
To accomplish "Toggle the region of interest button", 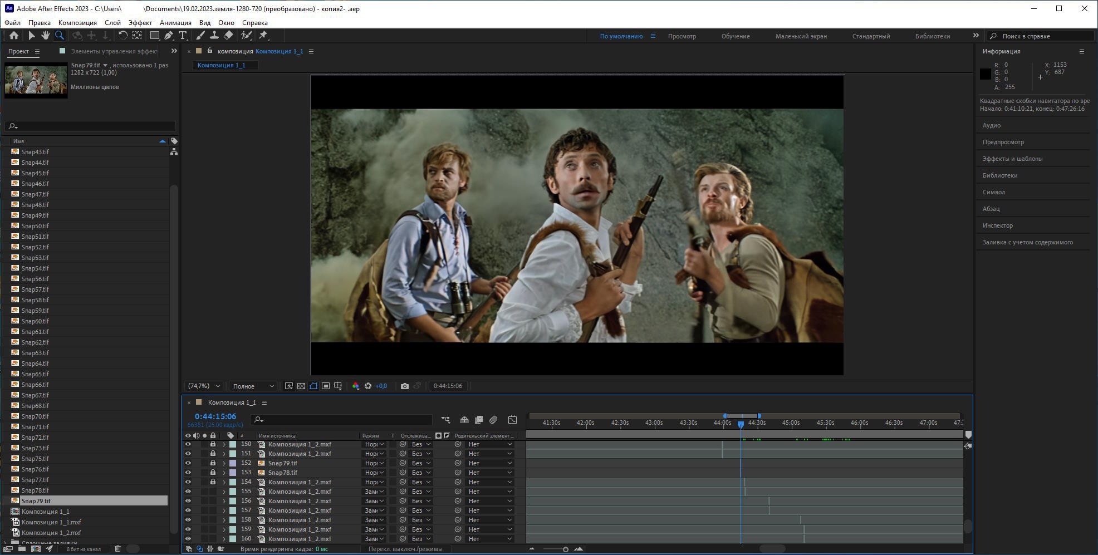I will coord(326,386).
